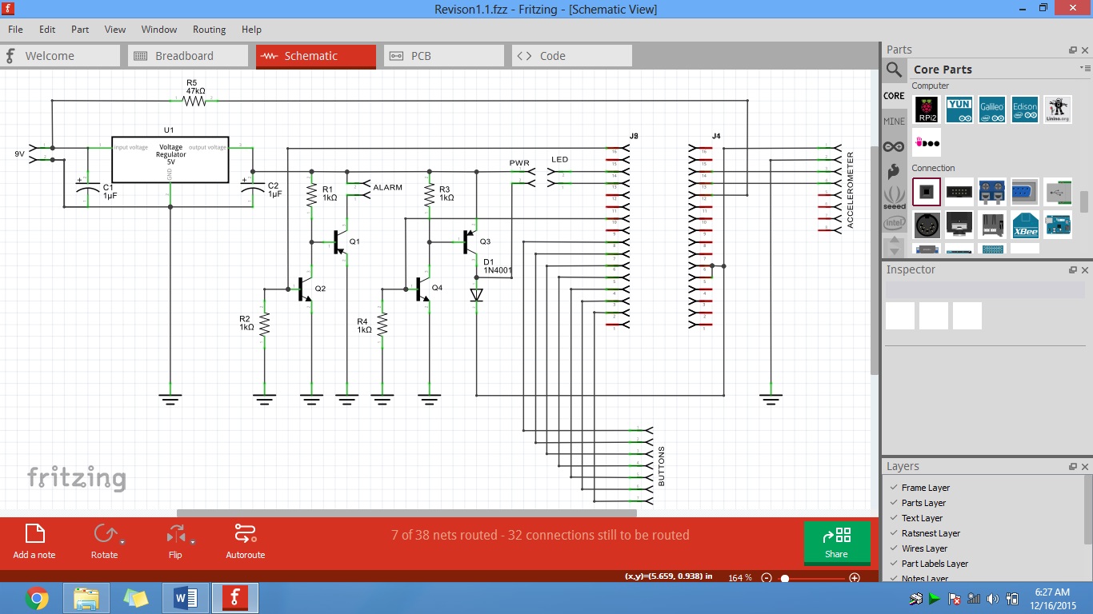1093x614 pixels.
Task: Select the Intel Edison part
Action: click(x=1024, y=110)
